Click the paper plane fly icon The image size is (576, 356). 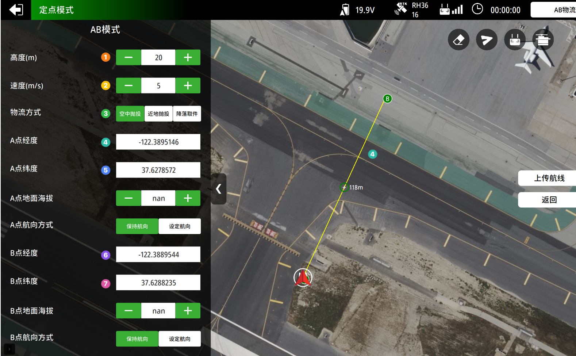click(487, 39)
